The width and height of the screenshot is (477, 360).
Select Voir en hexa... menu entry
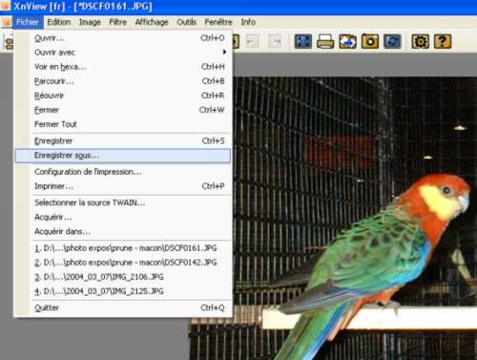123,67
